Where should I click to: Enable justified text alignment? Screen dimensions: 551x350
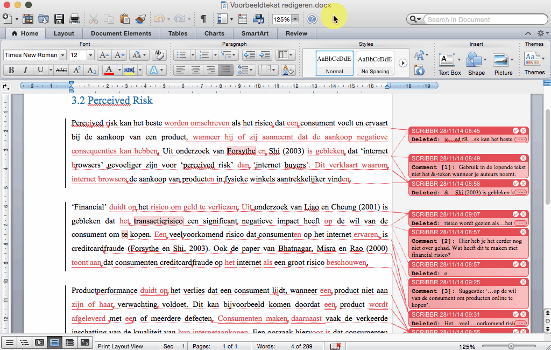(226, 70)
